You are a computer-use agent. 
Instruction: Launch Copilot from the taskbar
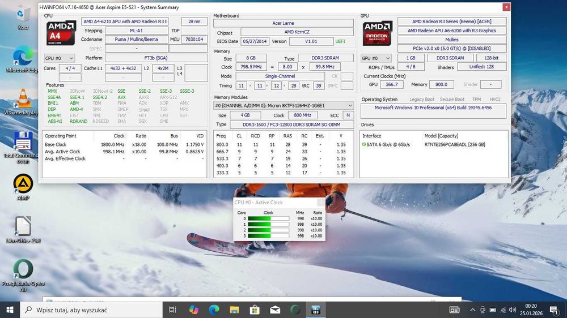click(x=194, y=310)
